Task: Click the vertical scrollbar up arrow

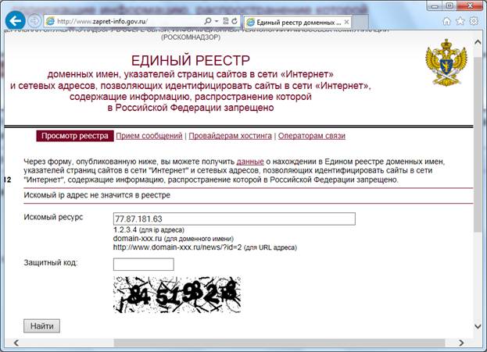Action: pyautogui.click(x=478, y=42)
